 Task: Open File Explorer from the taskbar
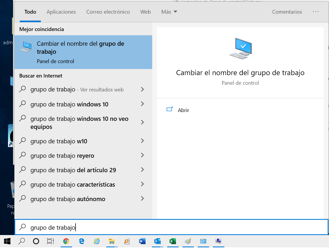pyautogui.click(x=112, y=241)
